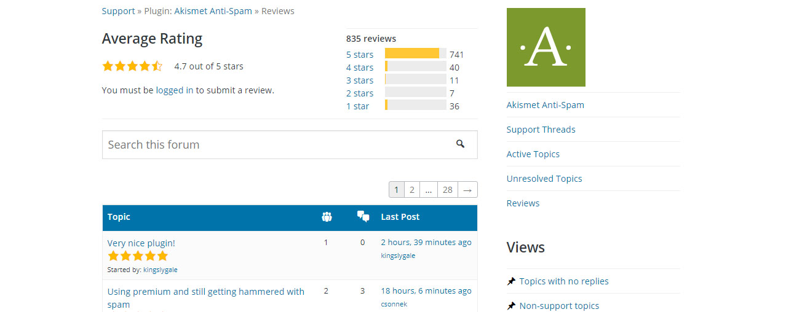The image size is (786, 312).
Task: Open kingslygale profile after Started by
Action: 161,270
